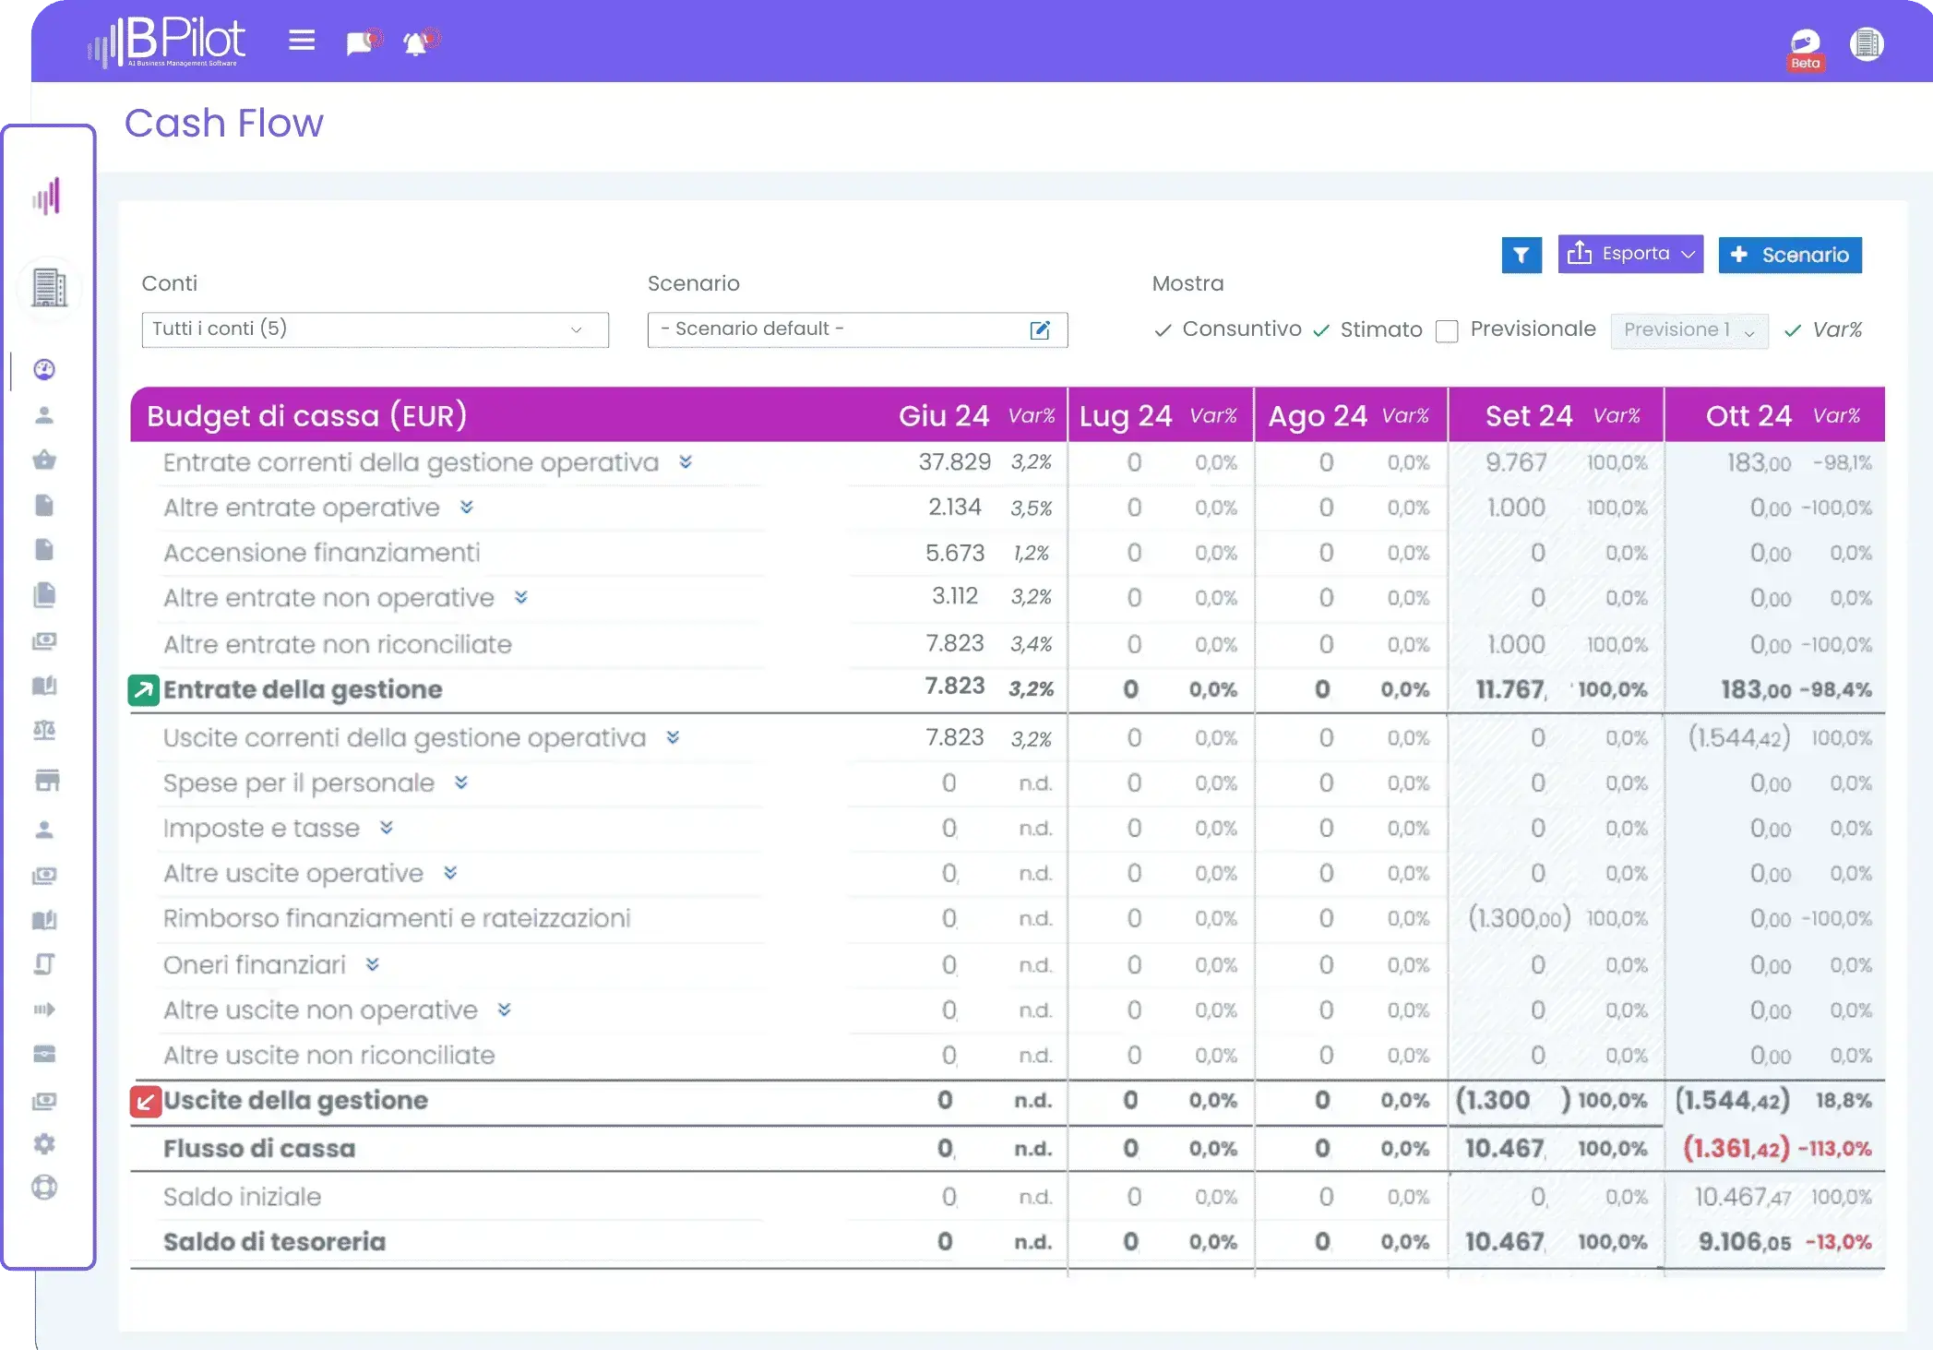Click the 10.467,47 initial balance in Ott 24
The height and width of the screenshot is (1350, 1933).
click(1743, 1197)
